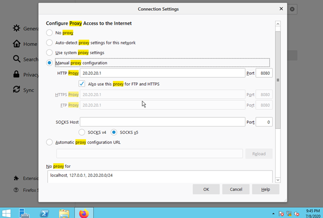Launch PowerShell from the taskbar

pos(44,213)
